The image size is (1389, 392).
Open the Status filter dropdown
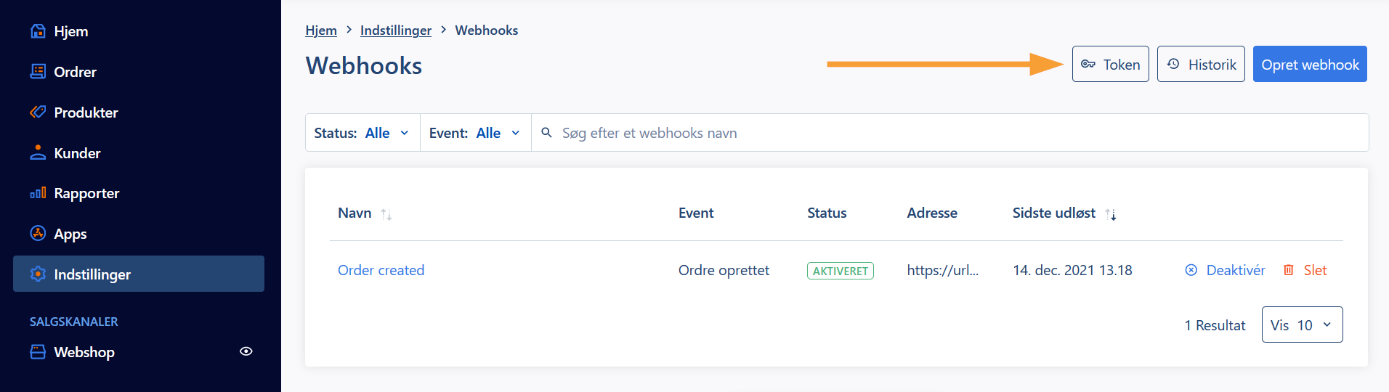[363, 133]
